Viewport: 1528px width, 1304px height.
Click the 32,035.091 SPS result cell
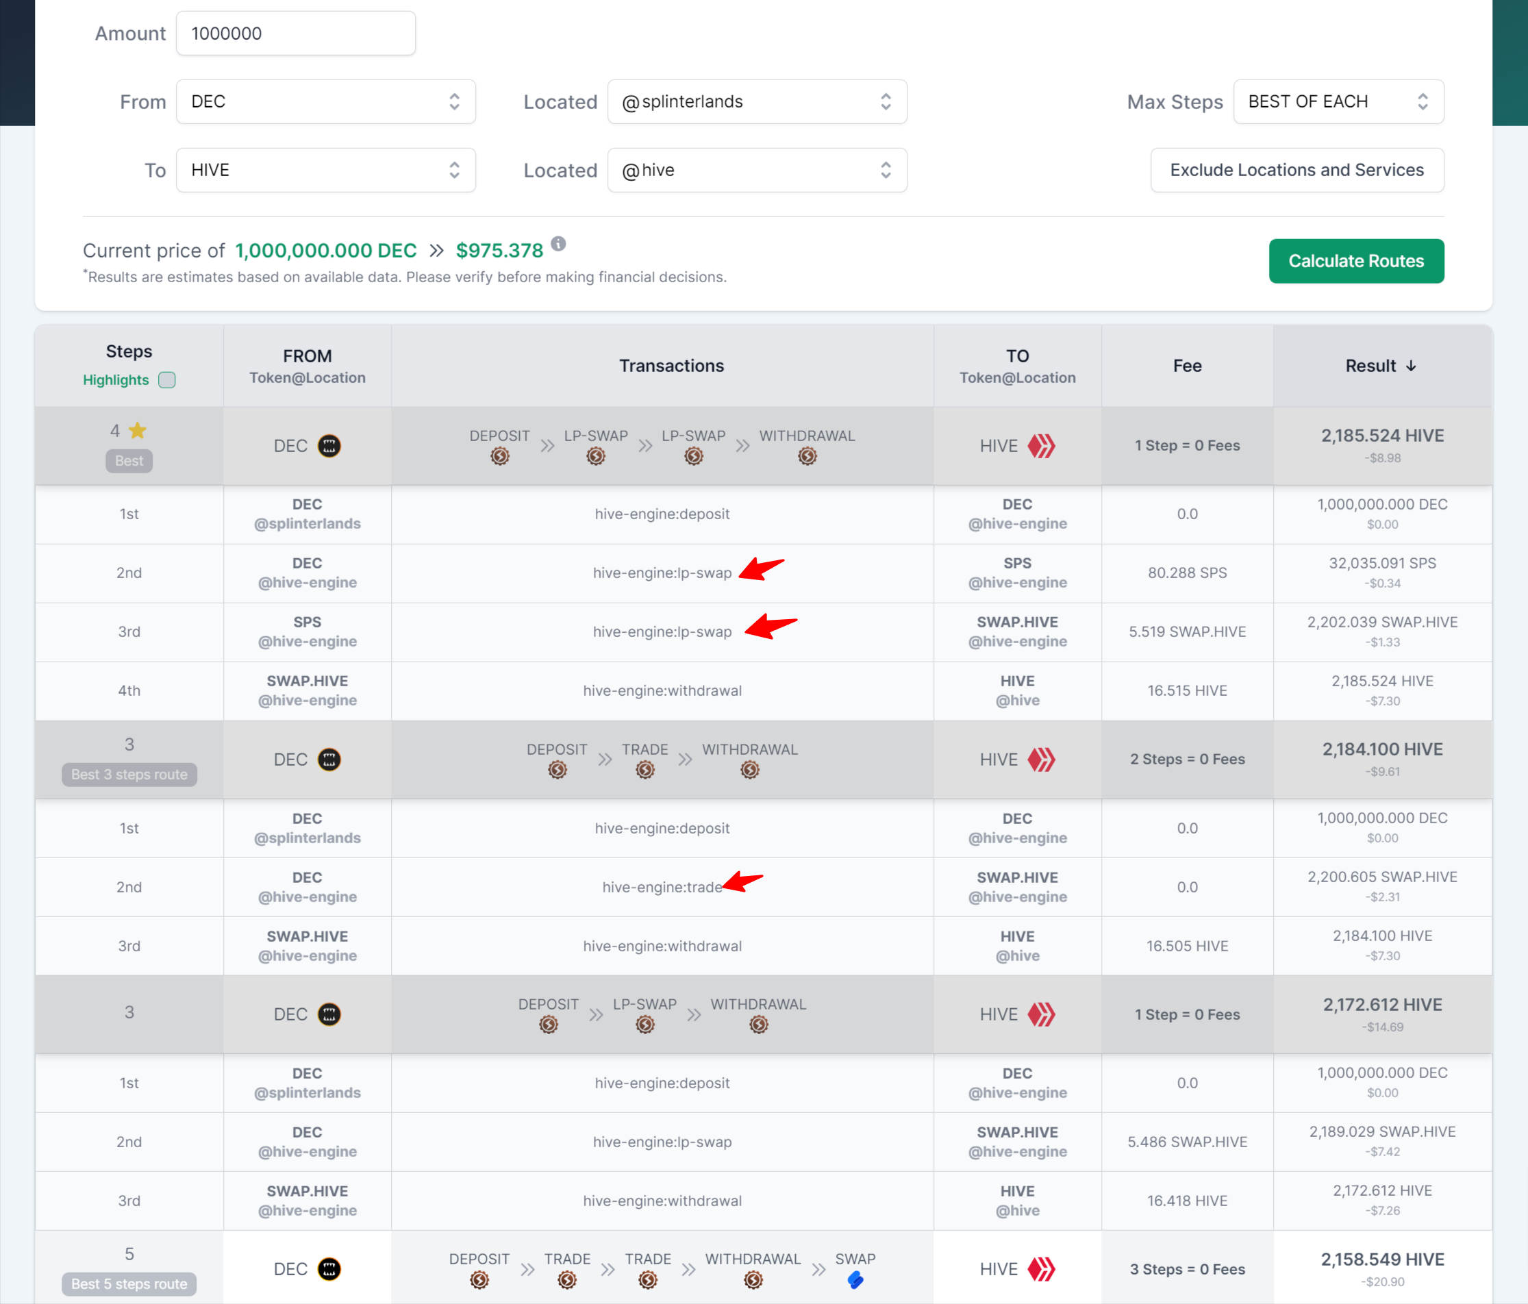[x=1382, y=573]
